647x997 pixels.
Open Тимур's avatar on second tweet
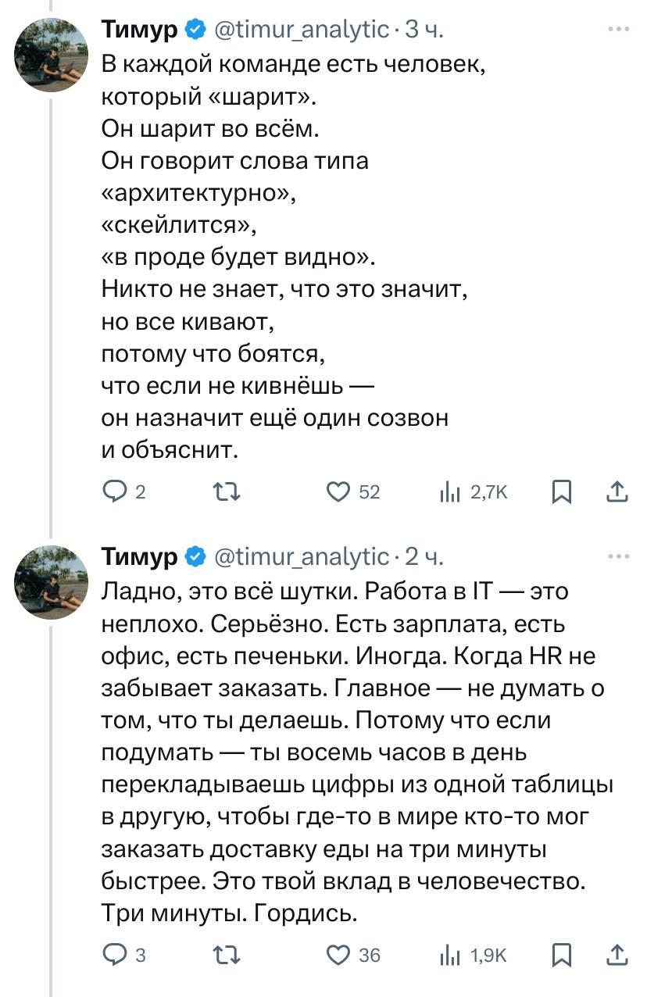[x=52, y=582]
